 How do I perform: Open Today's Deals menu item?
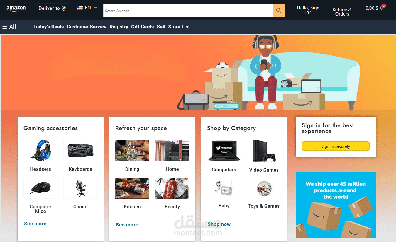pyautogui.click(x=48, y=27)
